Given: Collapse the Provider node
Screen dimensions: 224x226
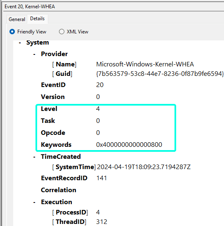Looking at the screenshot, I should click(x=34, y=54).
